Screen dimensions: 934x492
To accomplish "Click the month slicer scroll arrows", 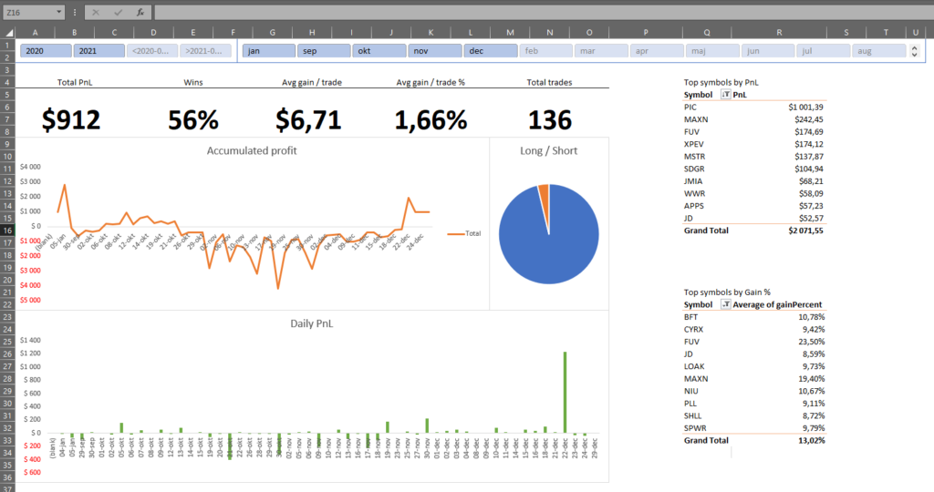I will (x=914, y=51).
